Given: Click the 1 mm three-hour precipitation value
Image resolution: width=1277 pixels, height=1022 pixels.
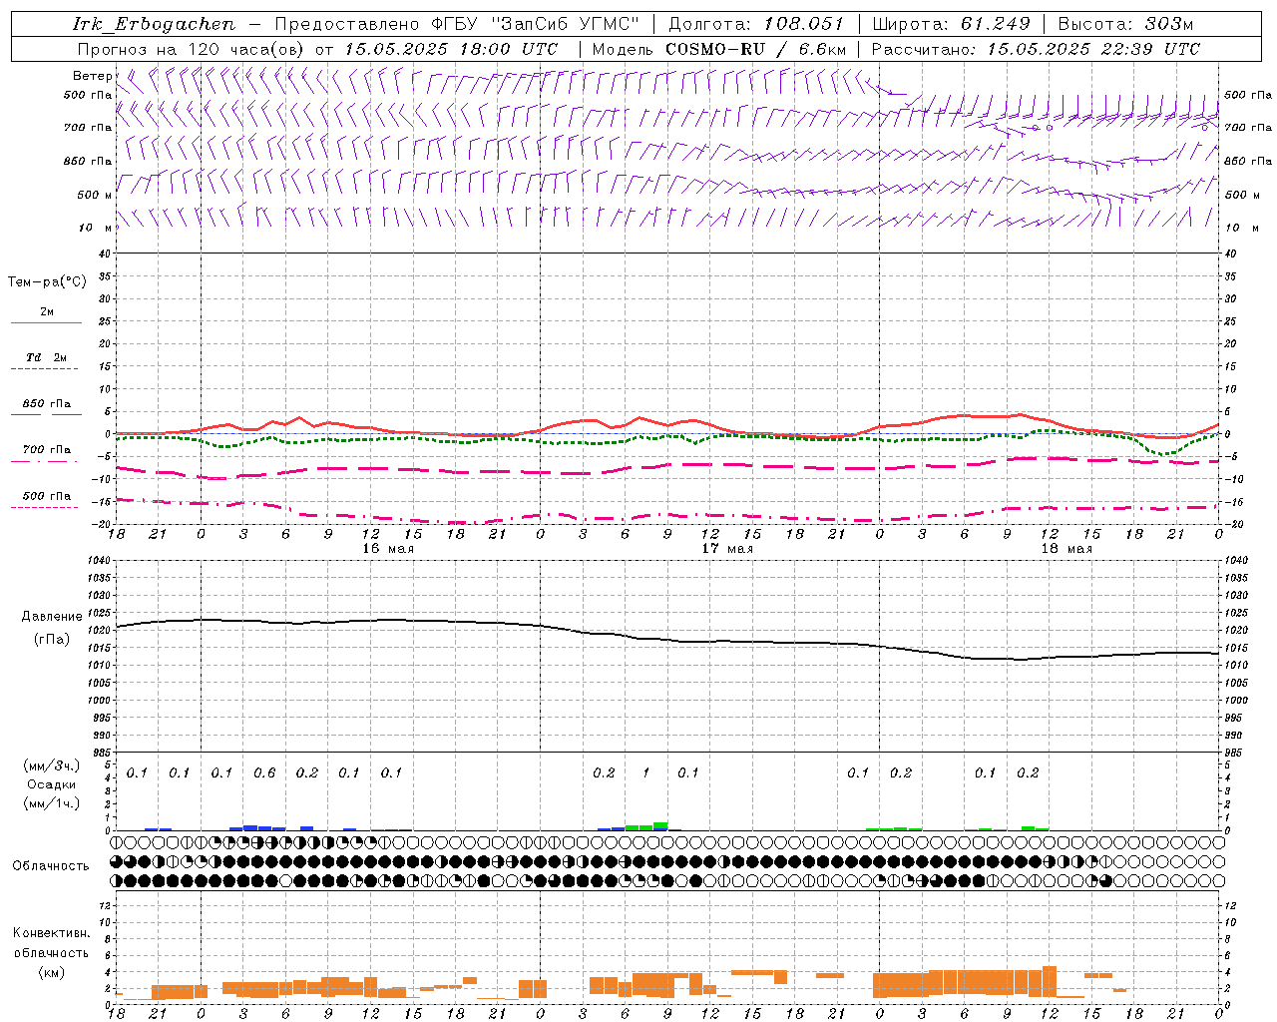Looking at the screenshot, I should [x=645, y=773].
